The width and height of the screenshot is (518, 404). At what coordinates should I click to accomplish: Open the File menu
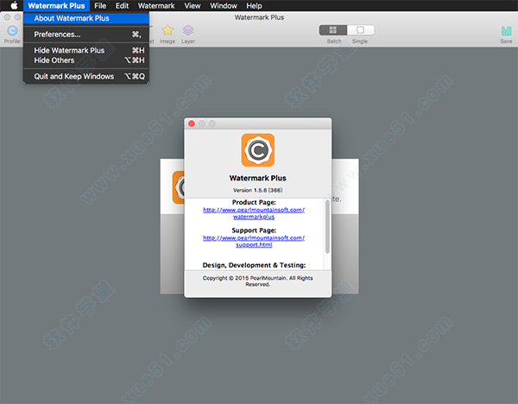click(x=100, y=6)
